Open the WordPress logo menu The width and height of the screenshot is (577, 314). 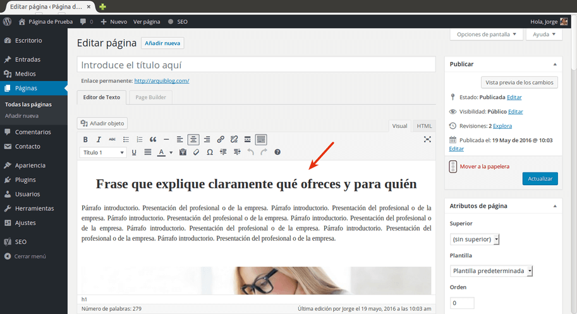pyautogui.click(x=7, y=21)
